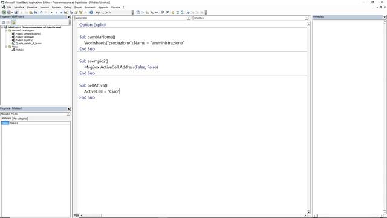The image size is (387, 218).
Task: Run the macro with the play icon
Action: pyautogui.click(x=51, y=12)
